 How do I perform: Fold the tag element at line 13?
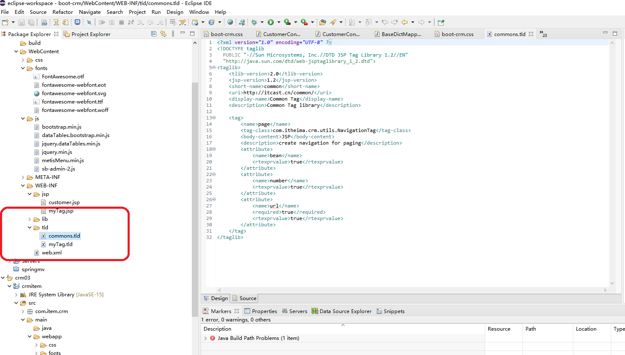point(214,118)
